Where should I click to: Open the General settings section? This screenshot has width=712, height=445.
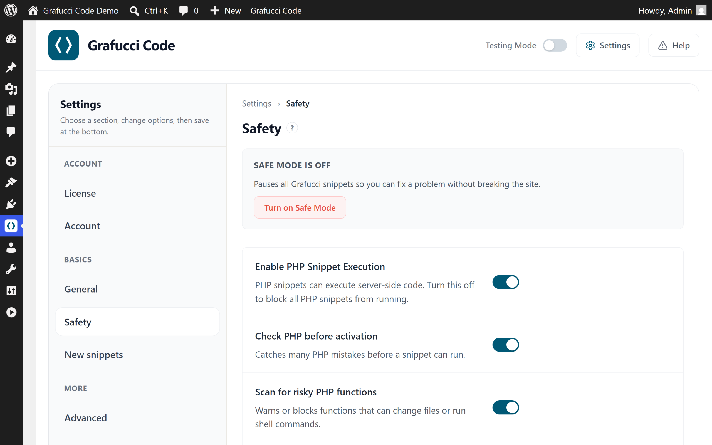pyautogui.click(x=137, y=289)
